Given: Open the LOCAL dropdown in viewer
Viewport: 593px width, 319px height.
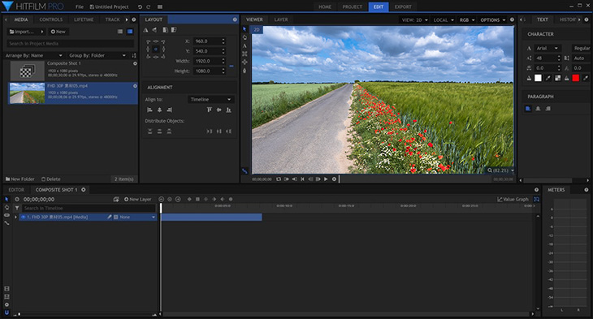Looking at the screenshot, I should pos(444,20).
